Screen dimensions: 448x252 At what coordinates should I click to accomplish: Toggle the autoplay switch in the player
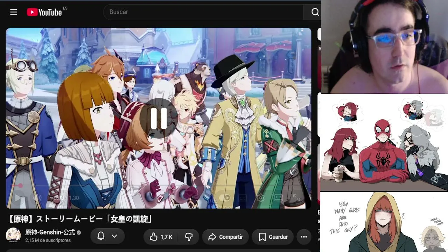225,198
